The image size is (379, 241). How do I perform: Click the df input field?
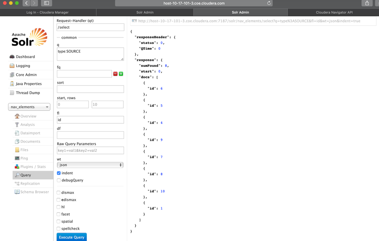90,135
